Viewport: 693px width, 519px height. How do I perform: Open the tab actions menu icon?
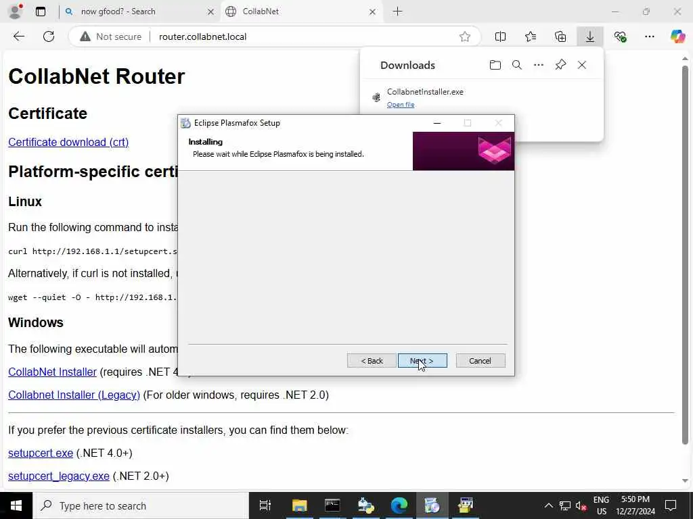(41, 11)
